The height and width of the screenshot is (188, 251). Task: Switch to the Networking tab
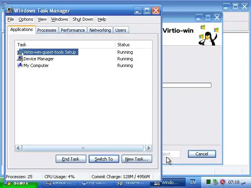click(100, 30)
